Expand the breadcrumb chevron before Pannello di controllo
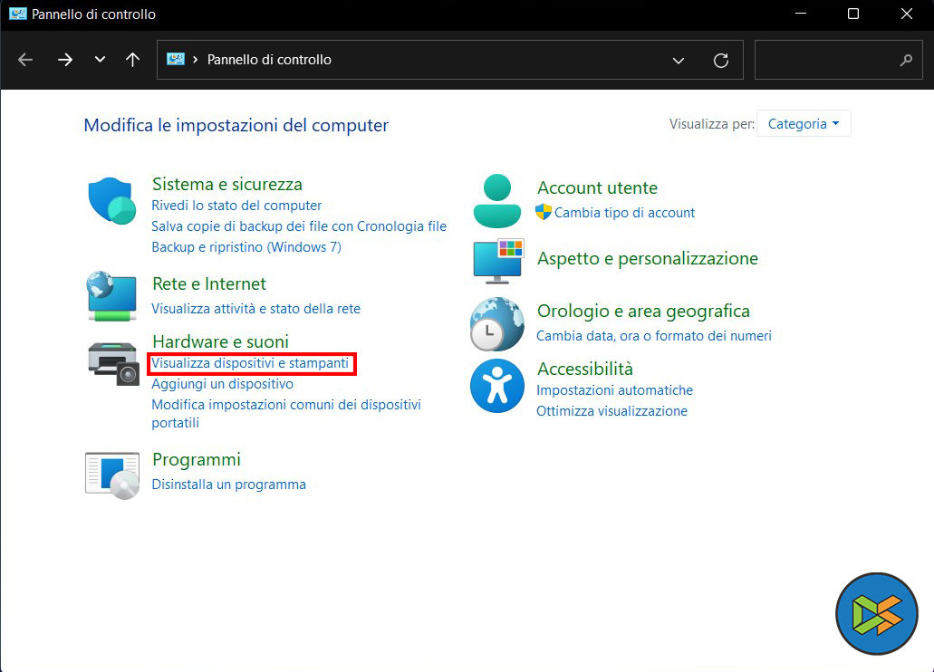This screenshot has height=672, width=934. pyautogui.click(x=195, y=60)
